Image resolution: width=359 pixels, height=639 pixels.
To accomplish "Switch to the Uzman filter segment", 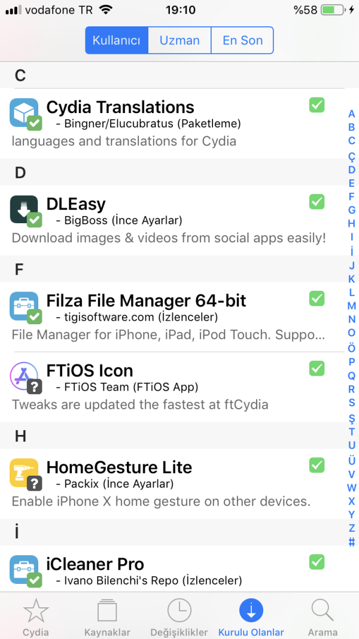I will (x=180, y=41).
